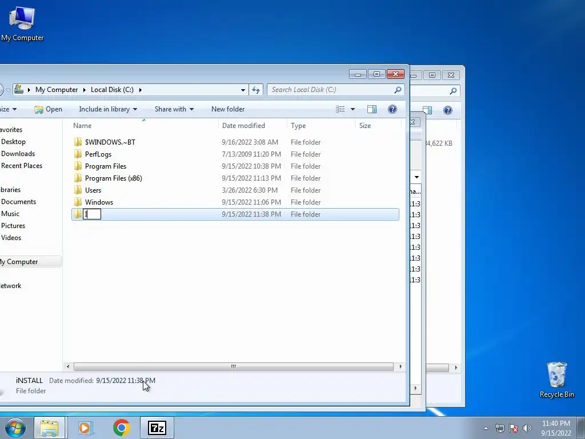
Task: Click the Show desktop button
Action: coord(581,428)
